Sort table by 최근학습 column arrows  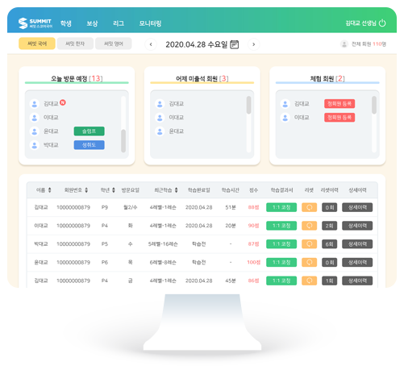tap(176, 190)
